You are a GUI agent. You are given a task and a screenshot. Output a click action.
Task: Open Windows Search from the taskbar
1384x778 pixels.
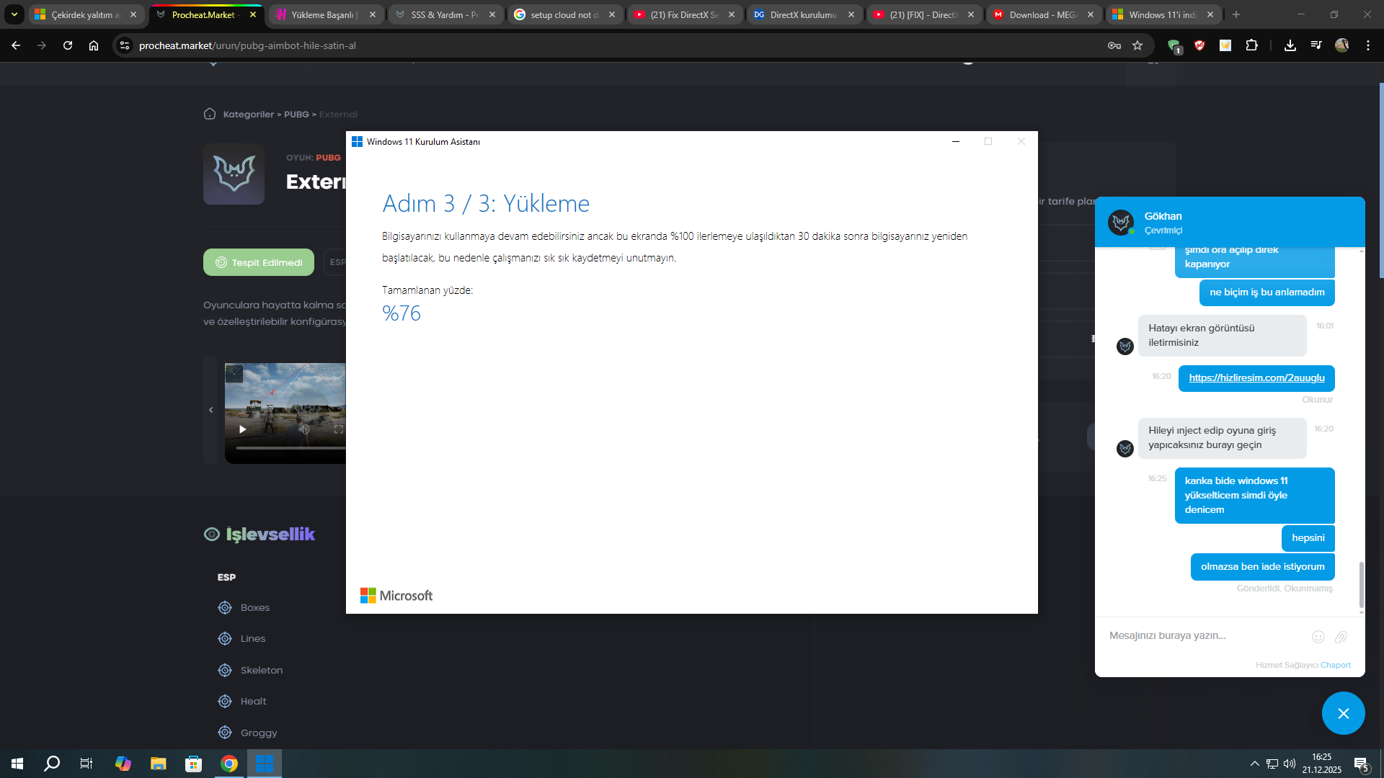coord(52,764)
